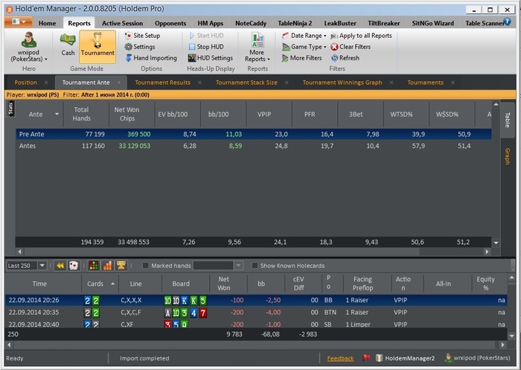Viewport: 521px width, 370px height.
Task: Open the HM Apps tab
Action: 211,23
